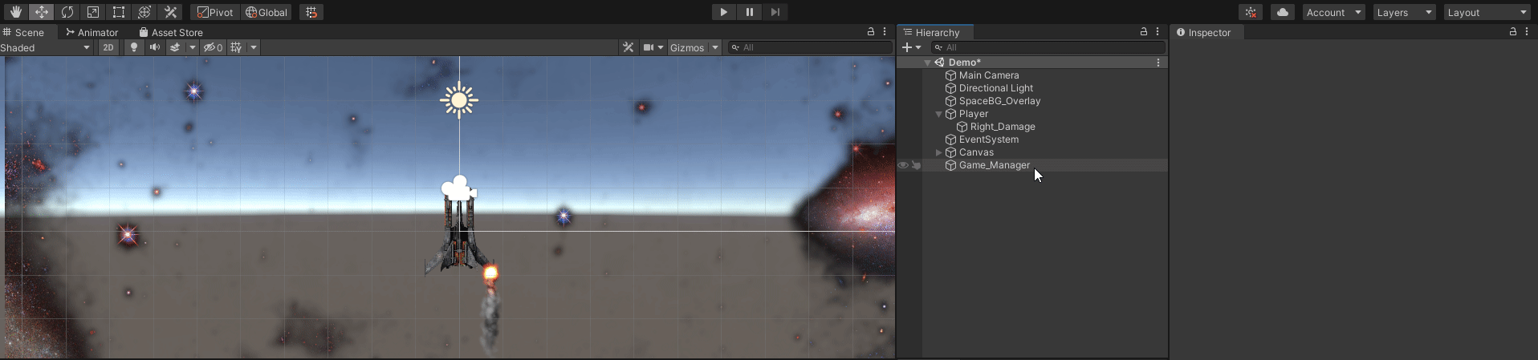Expand the Canvas object
The height and width of the screenshot is (360, 1538).
click(938, 152)
